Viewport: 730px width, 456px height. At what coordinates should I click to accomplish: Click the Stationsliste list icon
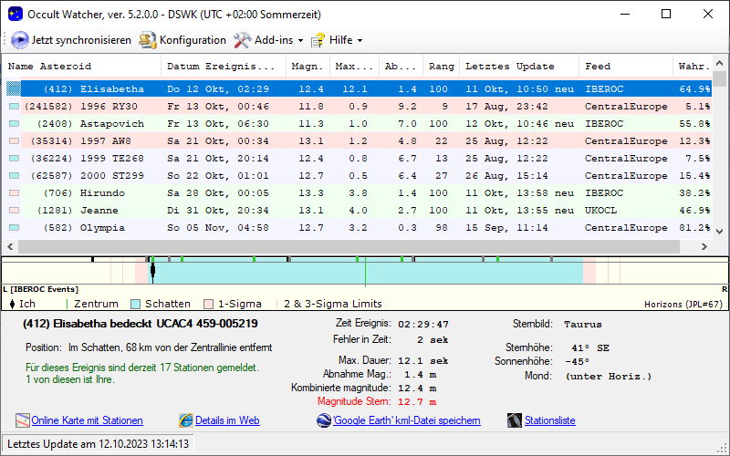(515, 420)
